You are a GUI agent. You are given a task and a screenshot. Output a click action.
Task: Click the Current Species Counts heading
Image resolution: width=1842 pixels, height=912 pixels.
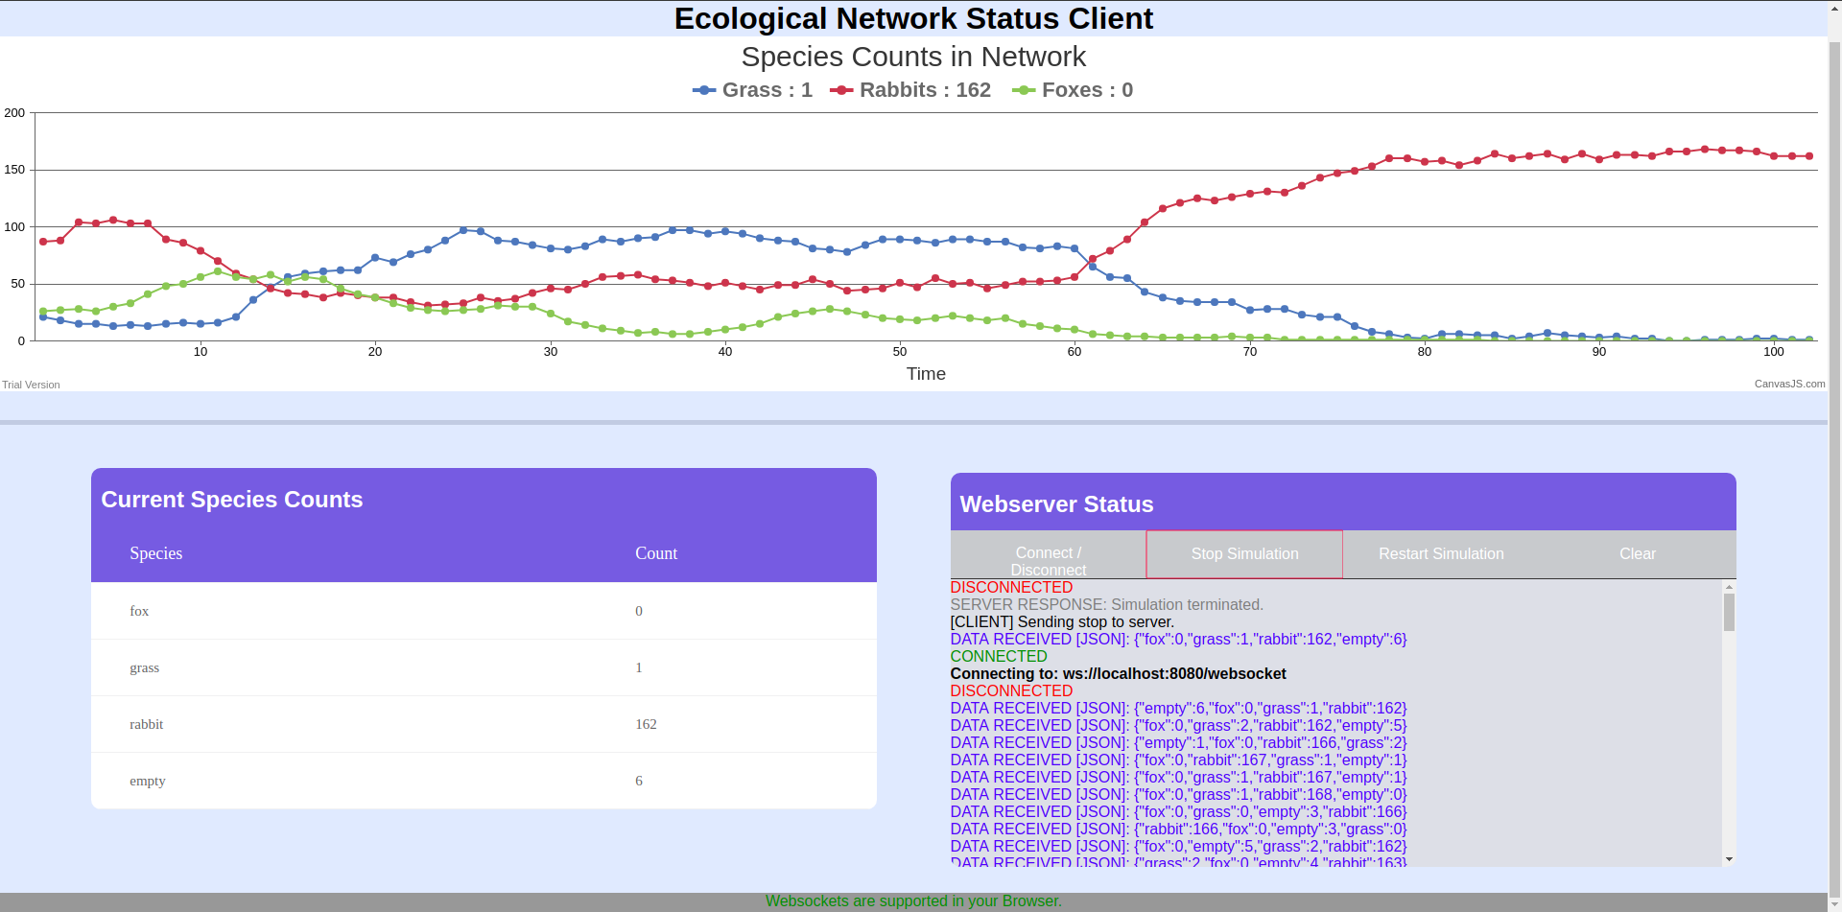pyautogui.click(x=232, y=500)
